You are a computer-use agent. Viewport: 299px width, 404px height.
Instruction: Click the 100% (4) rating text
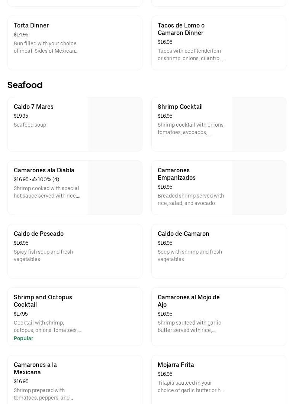click(x=48, y=180)
